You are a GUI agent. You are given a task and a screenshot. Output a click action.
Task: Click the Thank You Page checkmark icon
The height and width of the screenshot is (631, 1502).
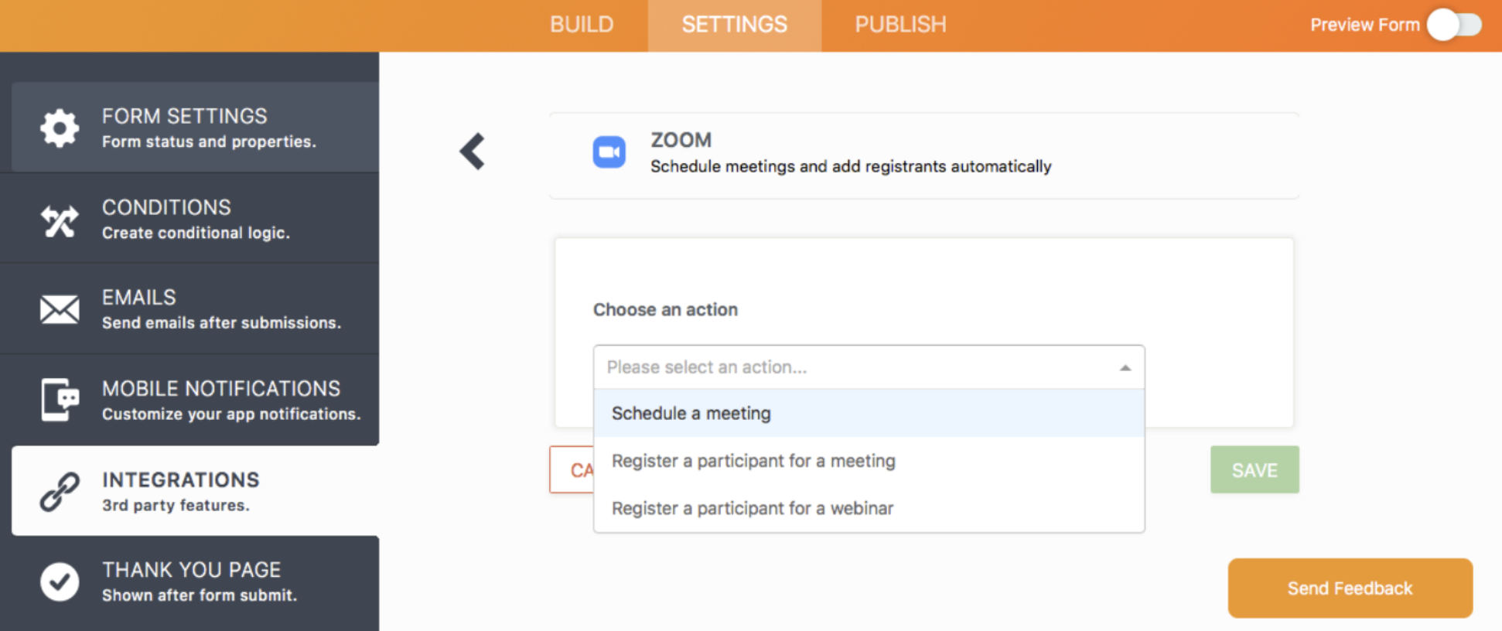60,582
